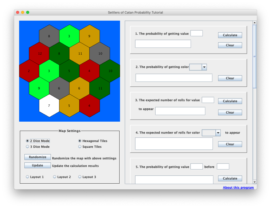Image resolution: width=271 pixels, height=208 pixels.
Task: Click the scroll down arrow of the panel
Action: pos(255,182)
